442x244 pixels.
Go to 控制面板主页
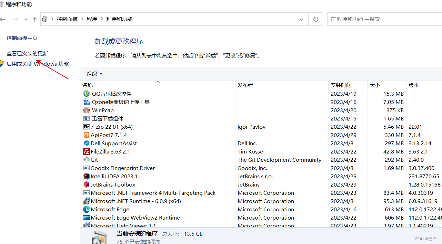22,38
